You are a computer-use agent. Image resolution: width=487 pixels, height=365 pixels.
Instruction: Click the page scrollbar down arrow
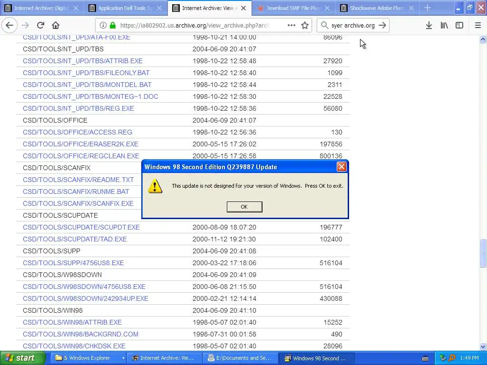[483, 346]
